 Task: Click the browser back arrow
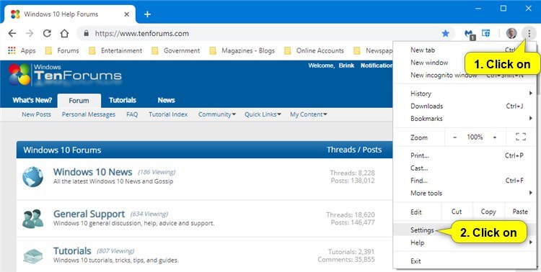(12, 33)
